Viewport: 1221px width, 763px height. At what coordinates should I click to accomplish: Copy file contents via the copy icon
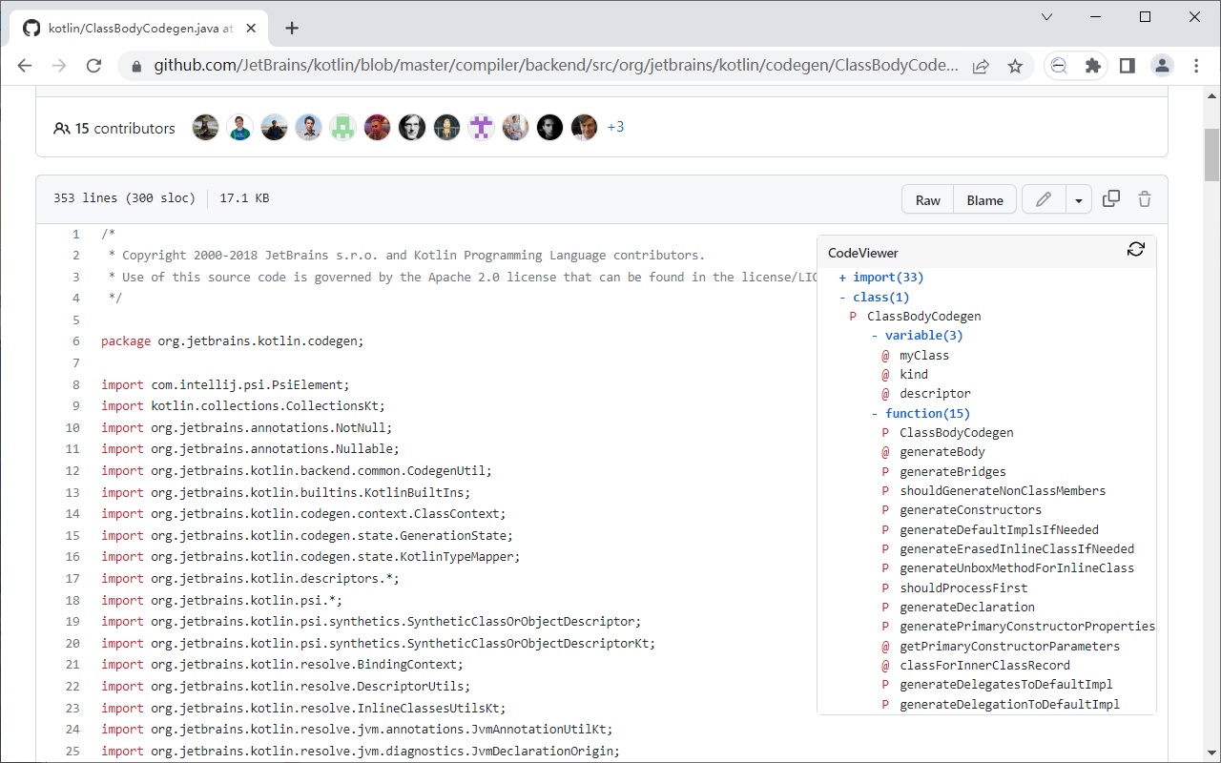tap(1110, 198)
